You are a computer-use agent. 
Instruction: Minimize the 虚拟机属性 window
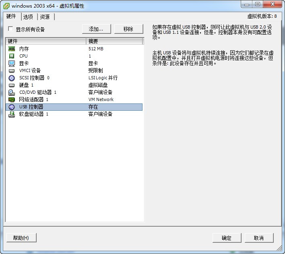pos(247,4)
